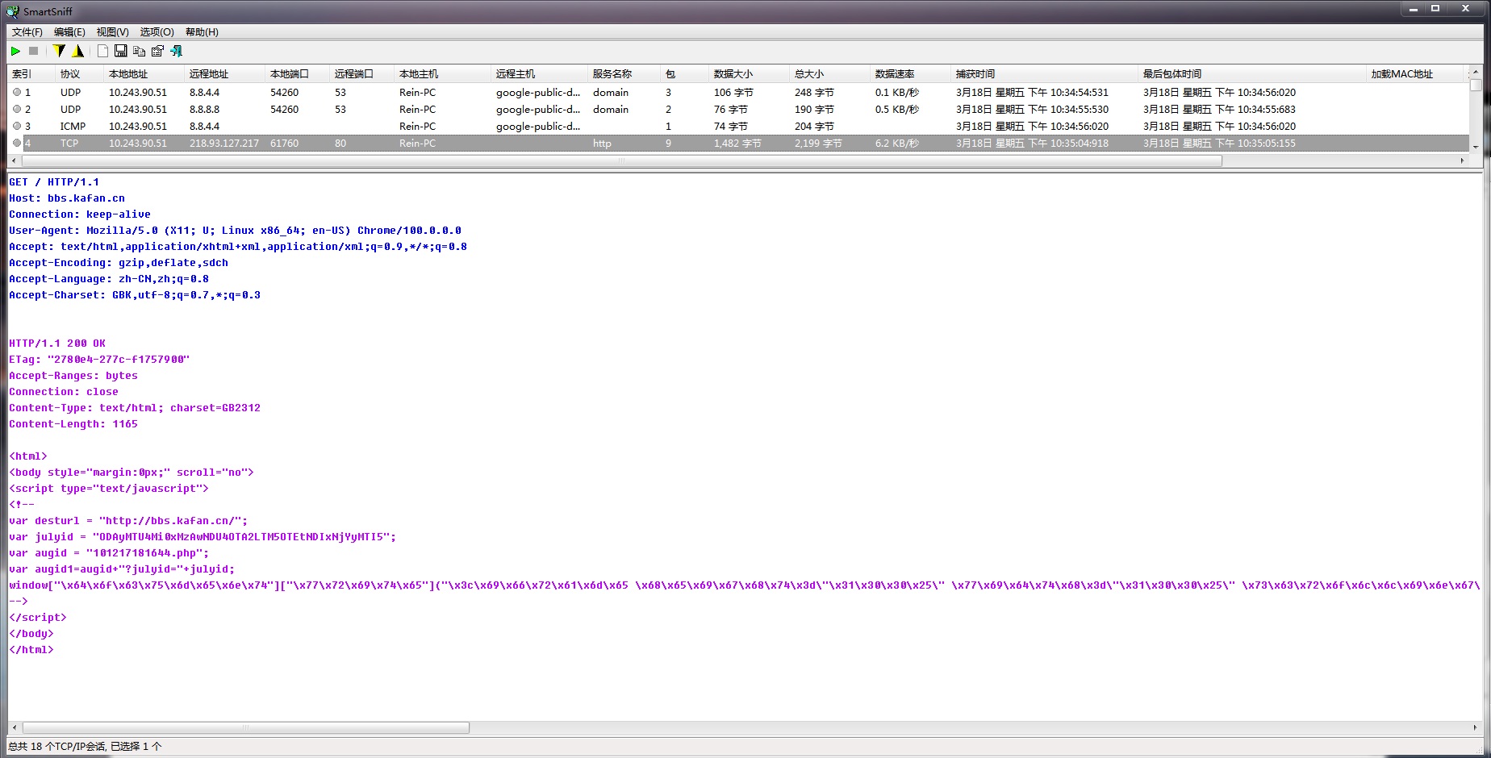Open capture filter funnel icon

59,51
